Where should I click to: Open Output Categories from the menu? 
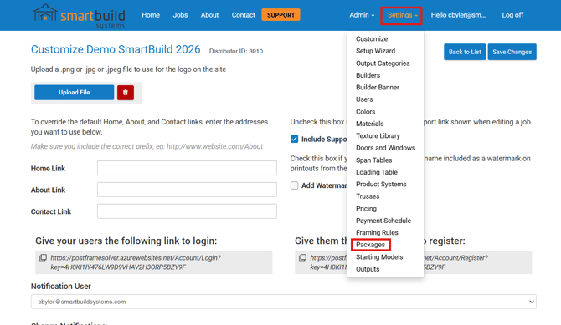coord(383,63)
